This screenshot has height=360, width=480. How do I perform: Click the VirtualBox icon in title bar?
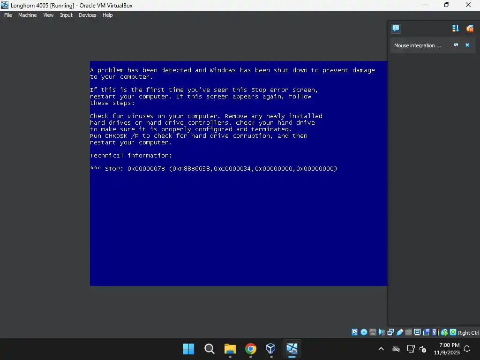pyautogui.click(x=5, y=5)
